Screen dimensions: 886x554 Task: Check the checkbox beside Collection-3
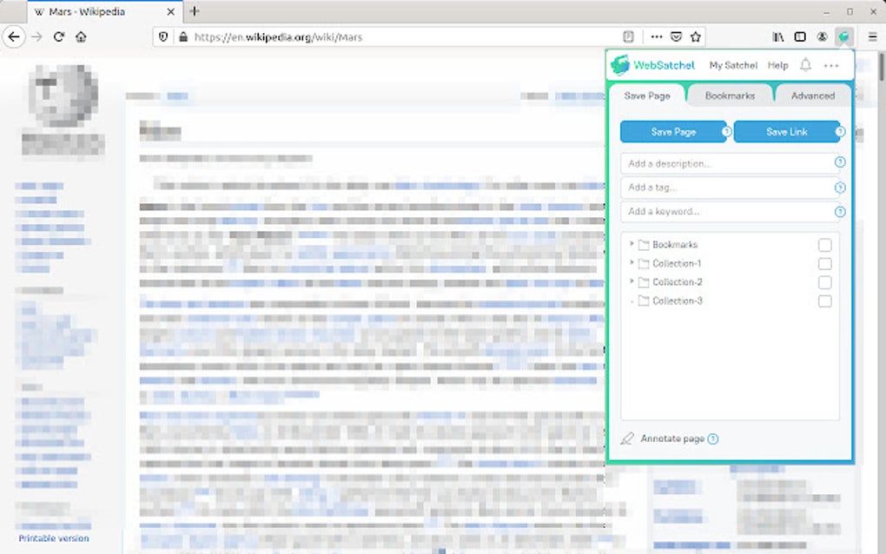824,300
